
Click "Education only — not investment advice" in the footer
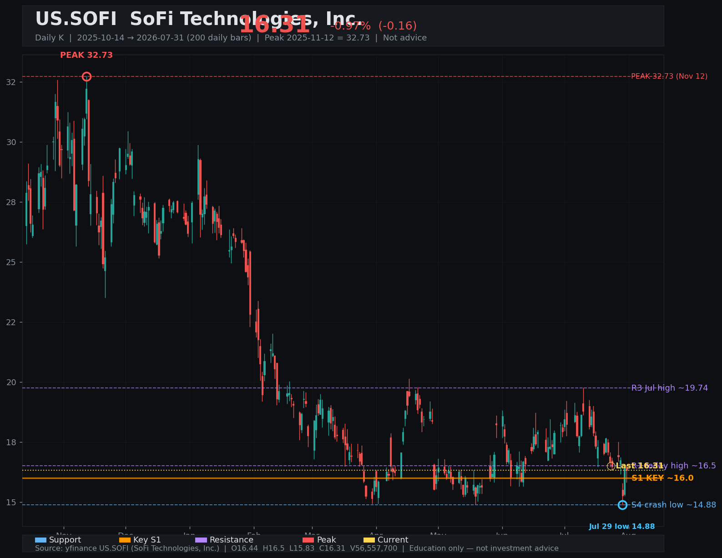point(484,548)
